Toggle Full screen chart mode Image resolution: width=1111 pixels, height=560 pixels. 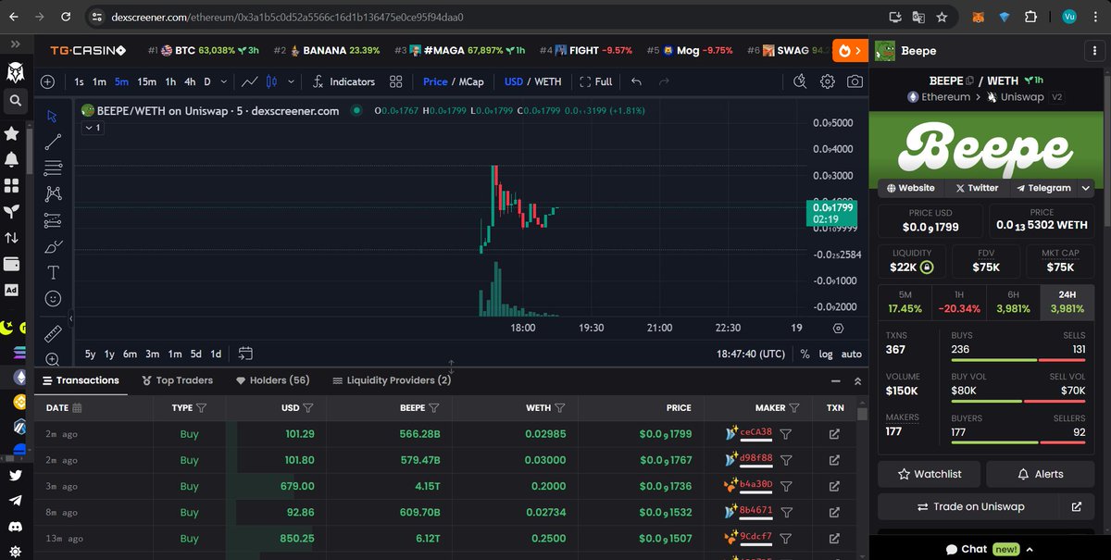pos(595,81)
